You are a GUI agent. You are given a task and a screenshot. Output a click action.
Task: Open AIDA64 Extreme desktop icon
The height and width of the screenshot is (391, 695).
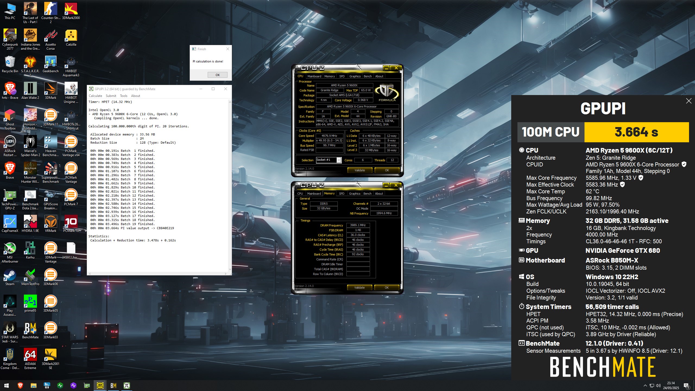(x=30, y=359)
